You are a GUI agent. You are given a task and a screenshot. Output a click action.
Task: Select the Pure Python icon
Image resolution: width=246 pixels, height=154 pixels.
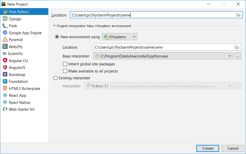pyautogui.click(x=5, y=12)
